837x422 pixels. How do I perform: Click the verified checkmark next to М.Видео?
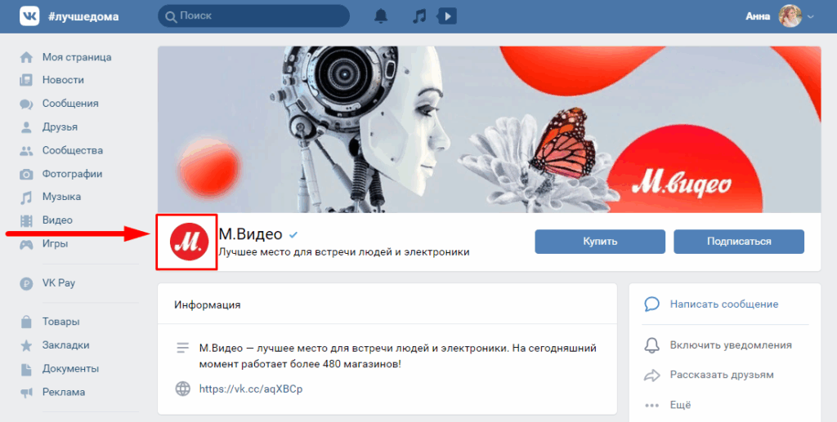(x=293, y=234)
